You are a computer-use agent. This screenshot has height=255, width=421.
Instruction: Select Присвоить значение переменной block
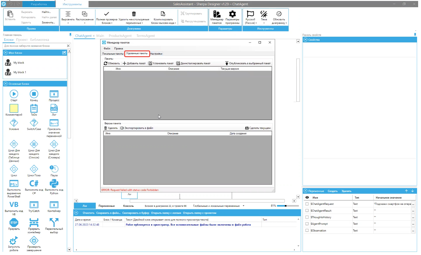(x=54, y=128)
